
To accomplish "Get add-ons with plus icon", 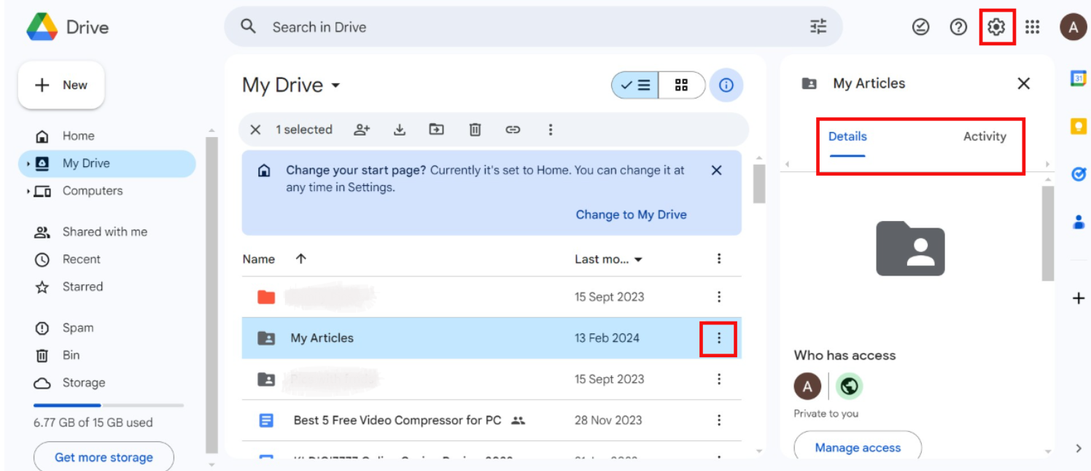I will [x=1079, y=298].
